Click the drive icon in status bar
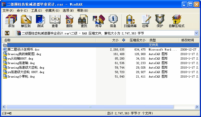 pyautogui.click(x=4, y=113)
